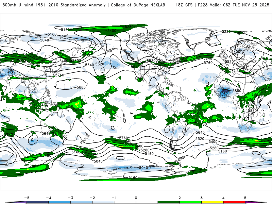Viewport: 272px width, 204px height.
Task: Click the positive colorbar label "1"
Action: (x=158, y=198)
